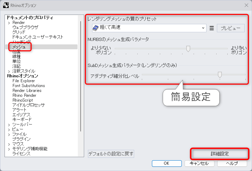This screenshot has height=171, width=252.
Task: Open help with the ヘルプ button
Action: point(232,163)
